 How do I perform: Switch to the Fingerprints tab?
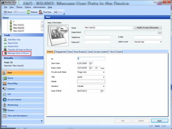point(60,52)
